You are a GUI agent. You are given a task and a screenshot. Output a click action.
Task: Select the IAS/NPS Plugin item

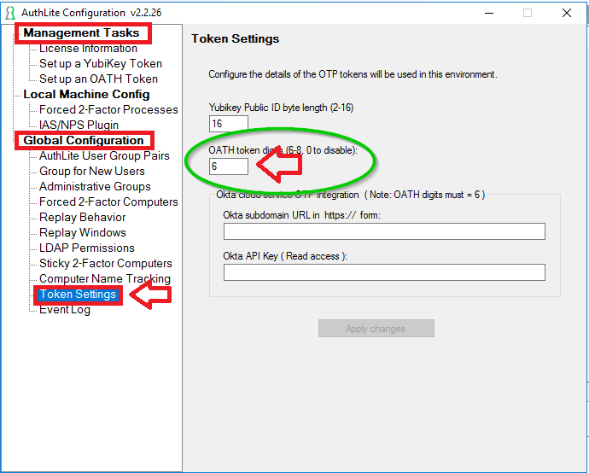coord(79,126)
